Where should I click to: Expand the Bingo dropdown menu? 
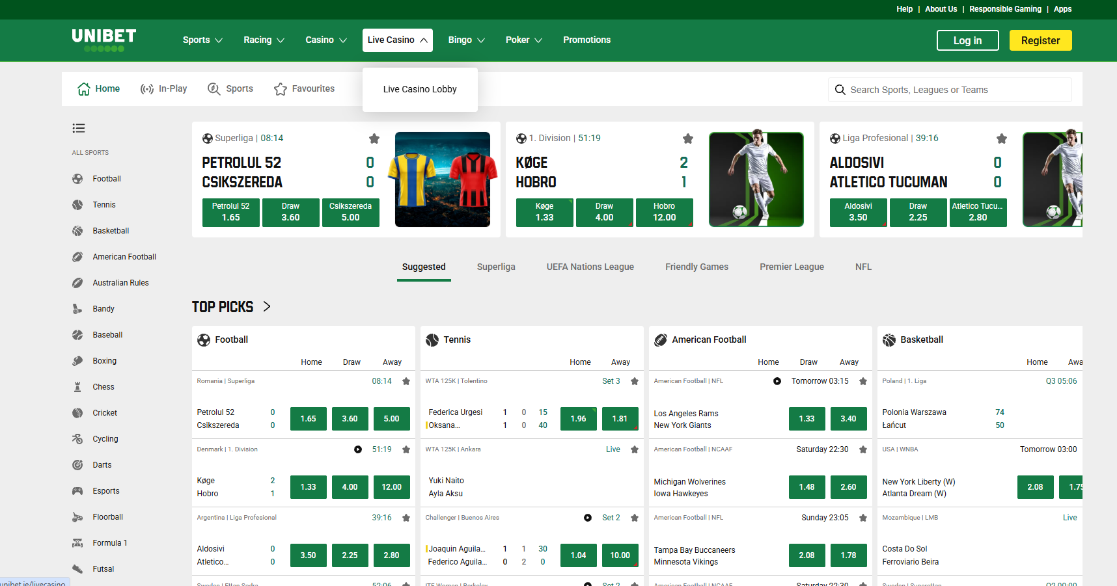click(467, 40)
